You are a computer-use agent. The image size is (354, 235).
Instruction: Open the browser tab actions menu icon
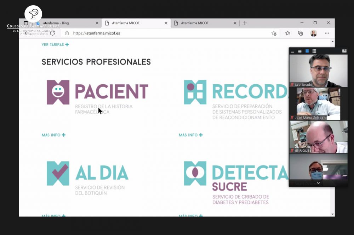pos(26,23)
